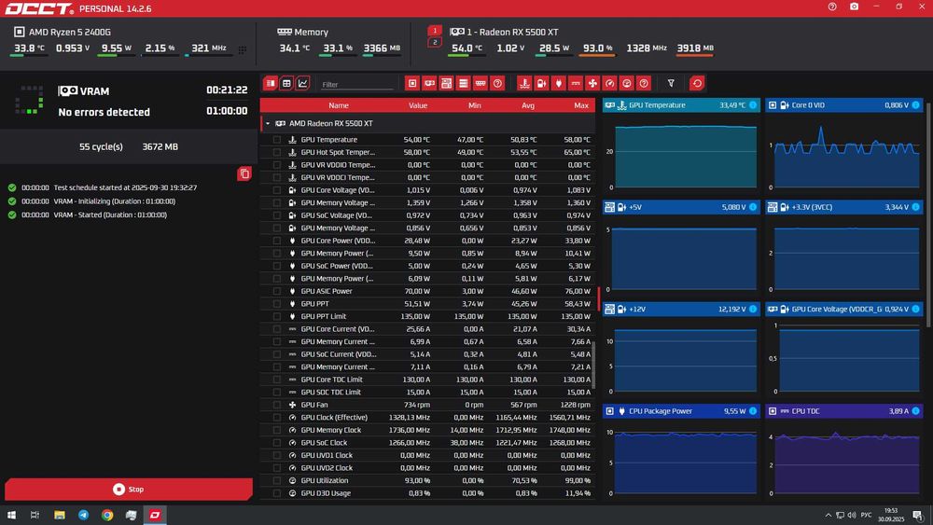Stop the running VRAM test
933x525 pixels.
129,490
